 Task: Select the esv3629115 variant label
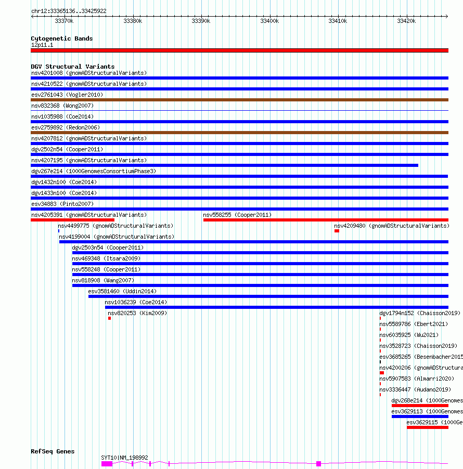coord(434,422)
